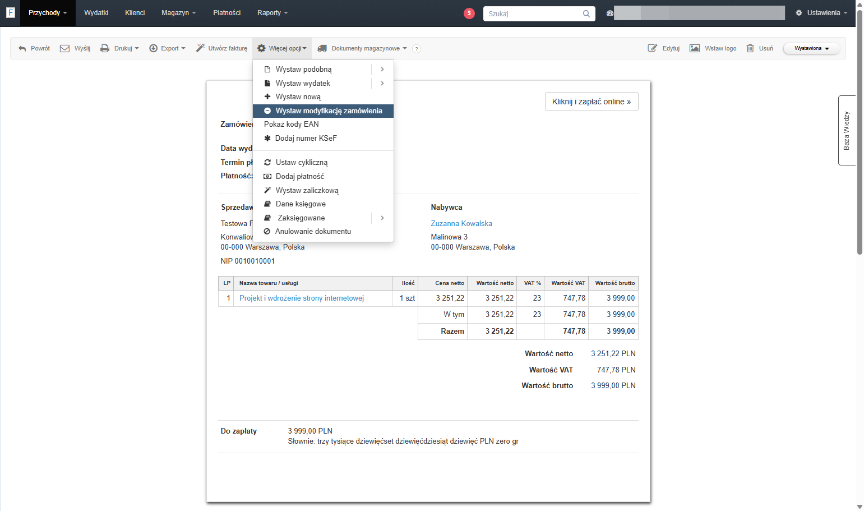Expand Dokumenty magazynowe dropdown
Viewport: 864px width, 511px height.
362,48
